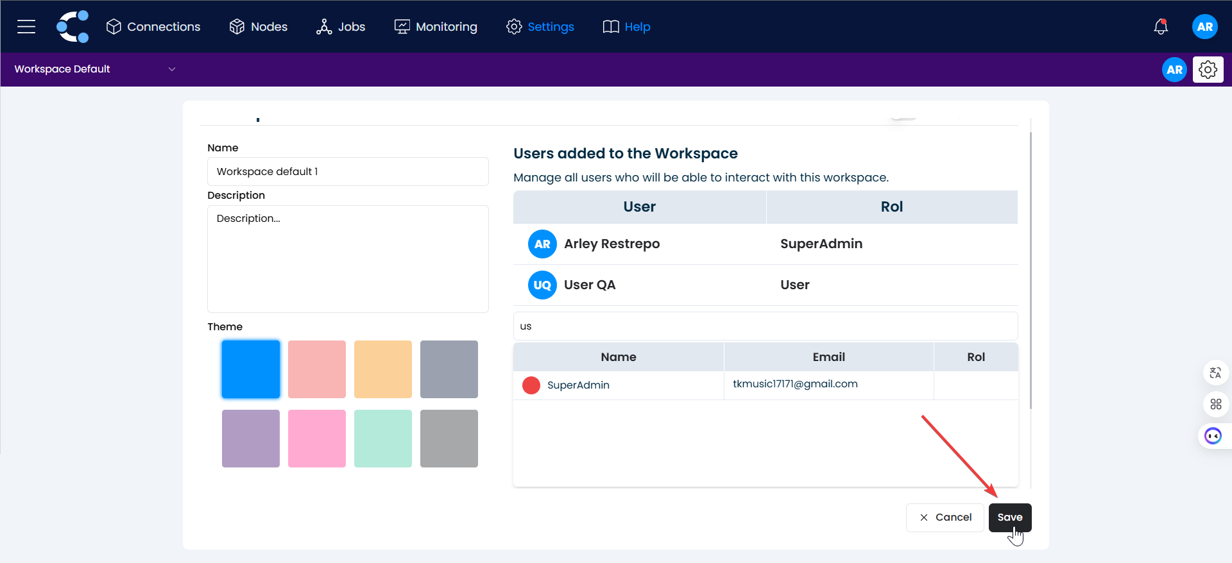Choose the mint green theme swatch
This screenshot has width=1232, height=563.
[x=382, y=439]
